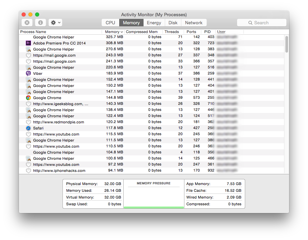Sort by User column header
This screenshot has width=308, height=240.
229,32
